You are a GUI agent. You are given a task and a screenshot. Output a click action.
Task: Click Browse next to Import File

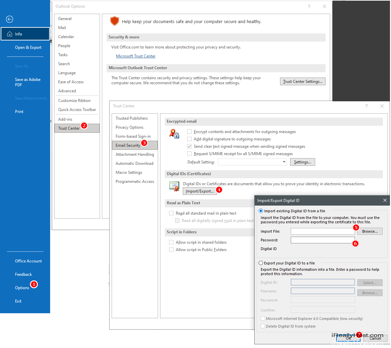[370, 232]
